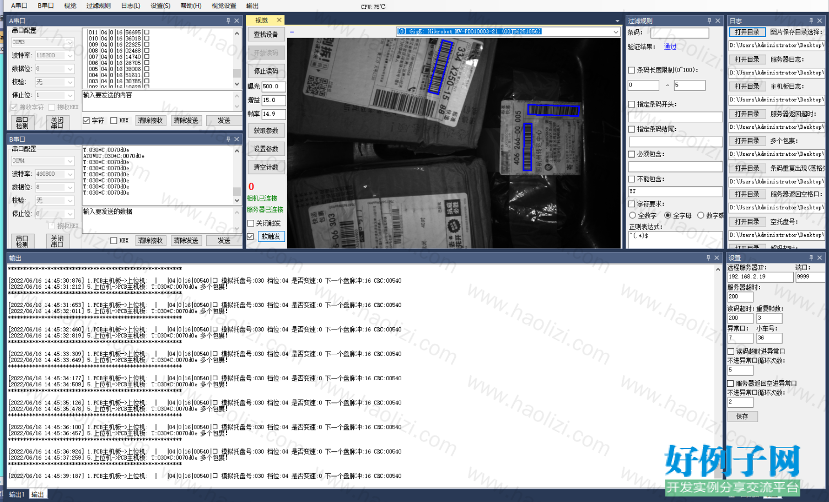
Task: Click the 软触发 button
Action: click(271, 236)
